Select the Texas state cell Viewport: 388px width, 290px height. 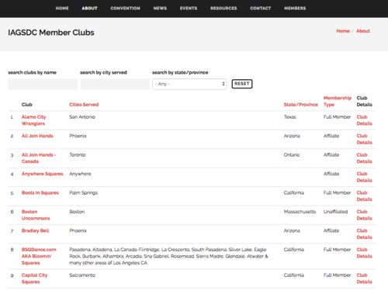tap(289, 117)
